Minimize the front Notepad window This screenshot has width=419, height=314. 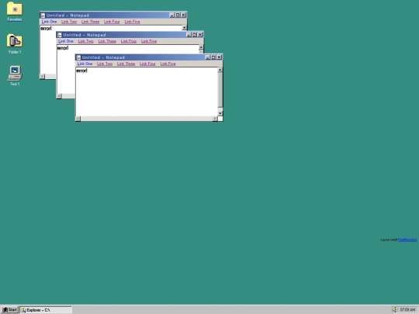coord(207,57)
